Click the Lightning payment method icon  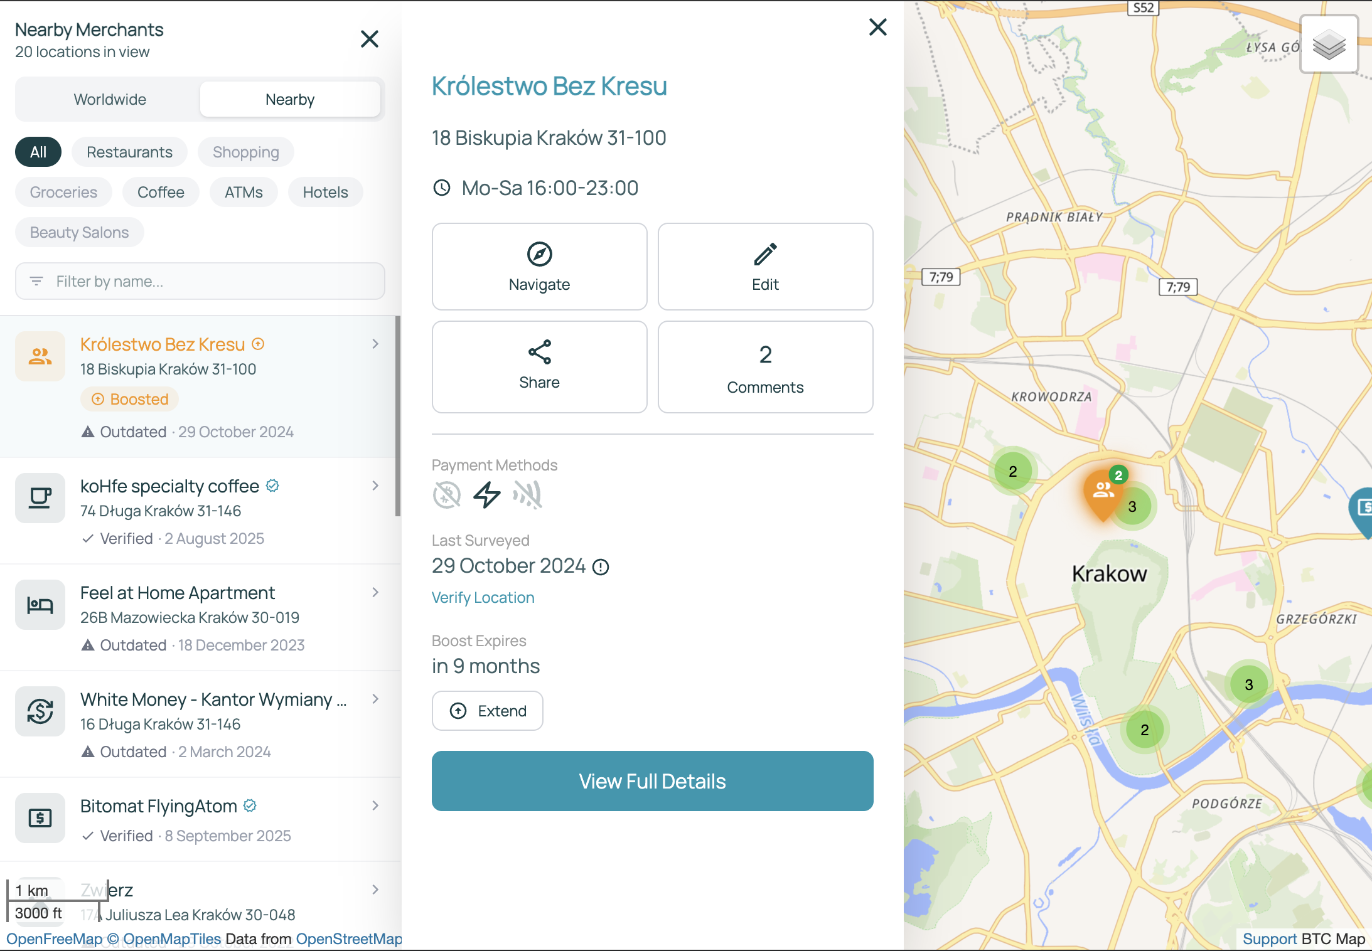(486, 495)
